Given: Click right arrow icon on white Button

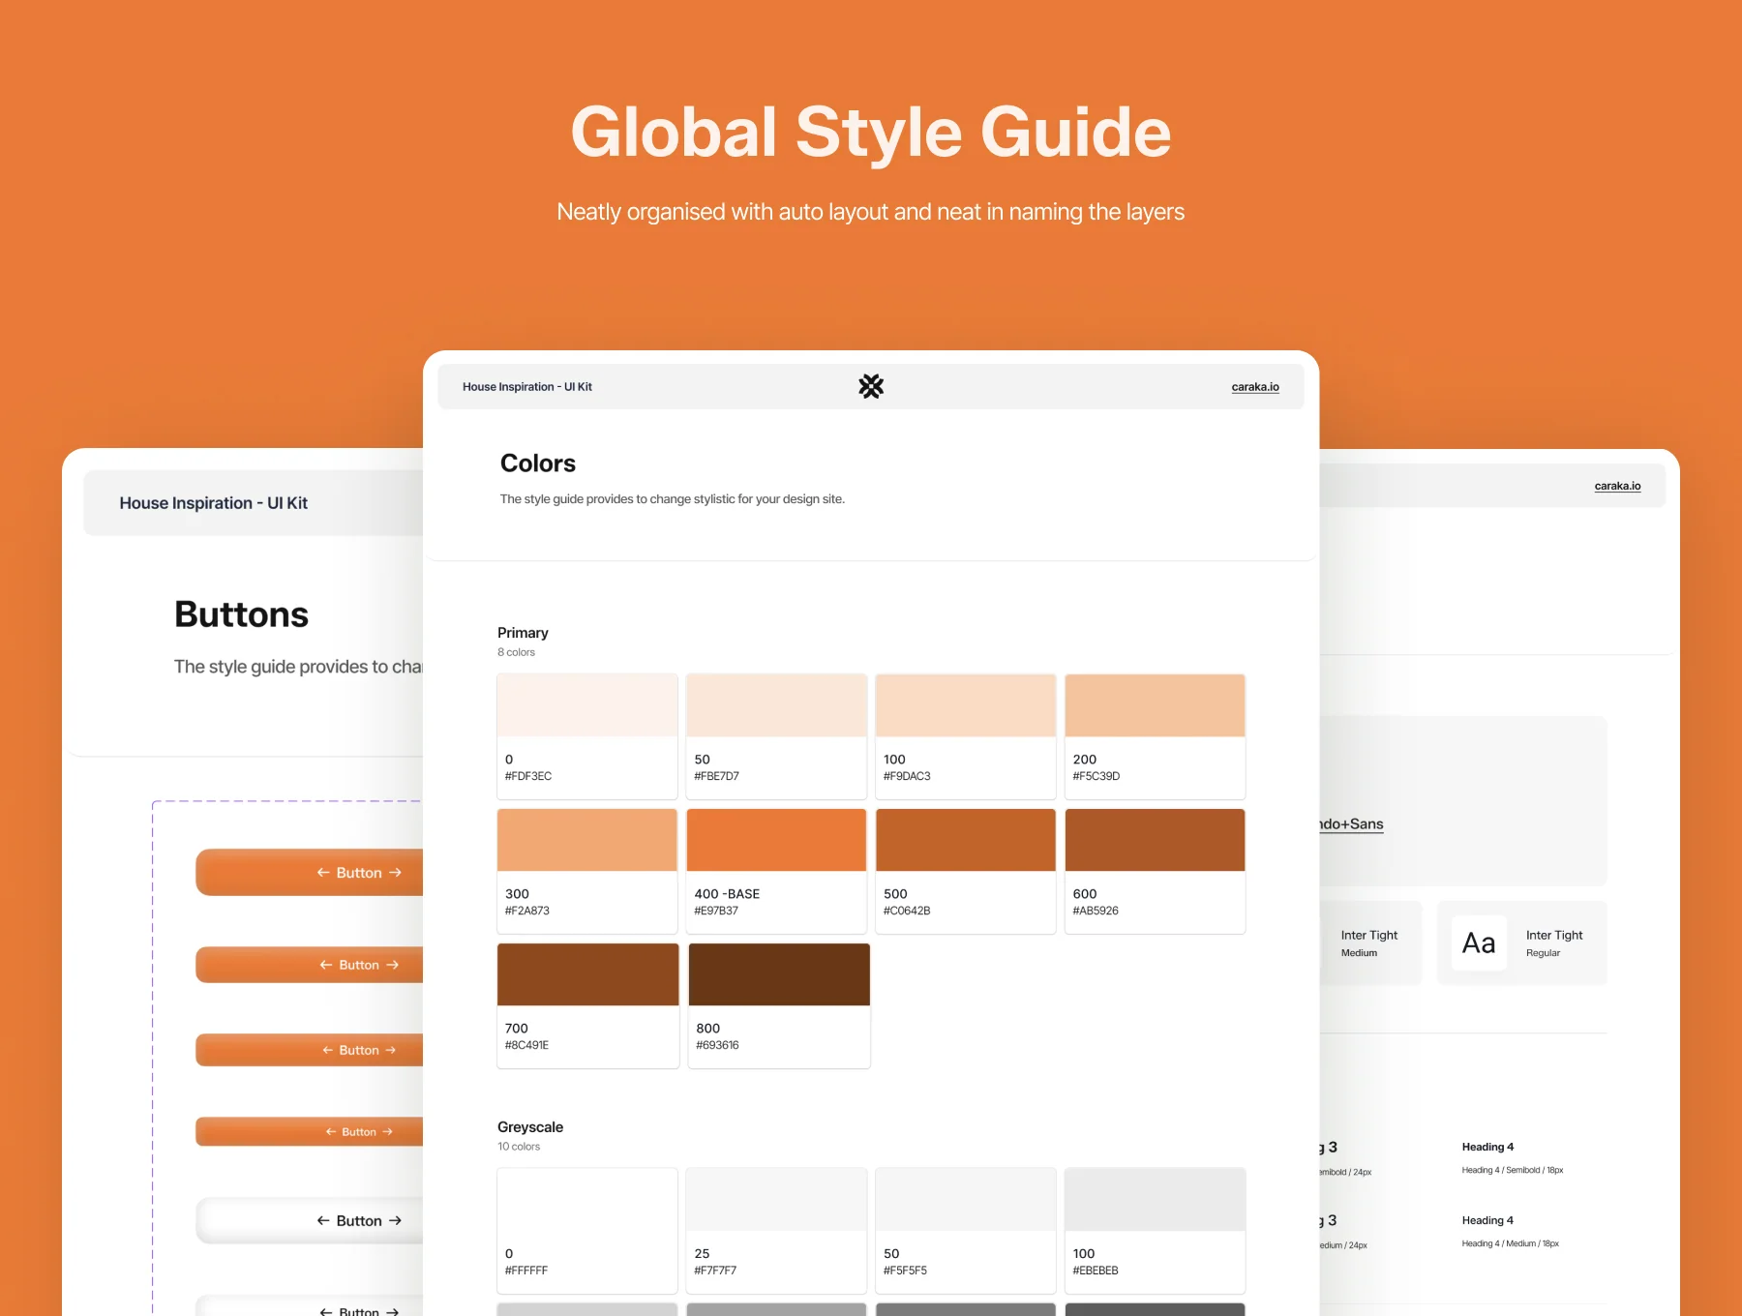Looking at the screenshot, I should coord(395,1221).
